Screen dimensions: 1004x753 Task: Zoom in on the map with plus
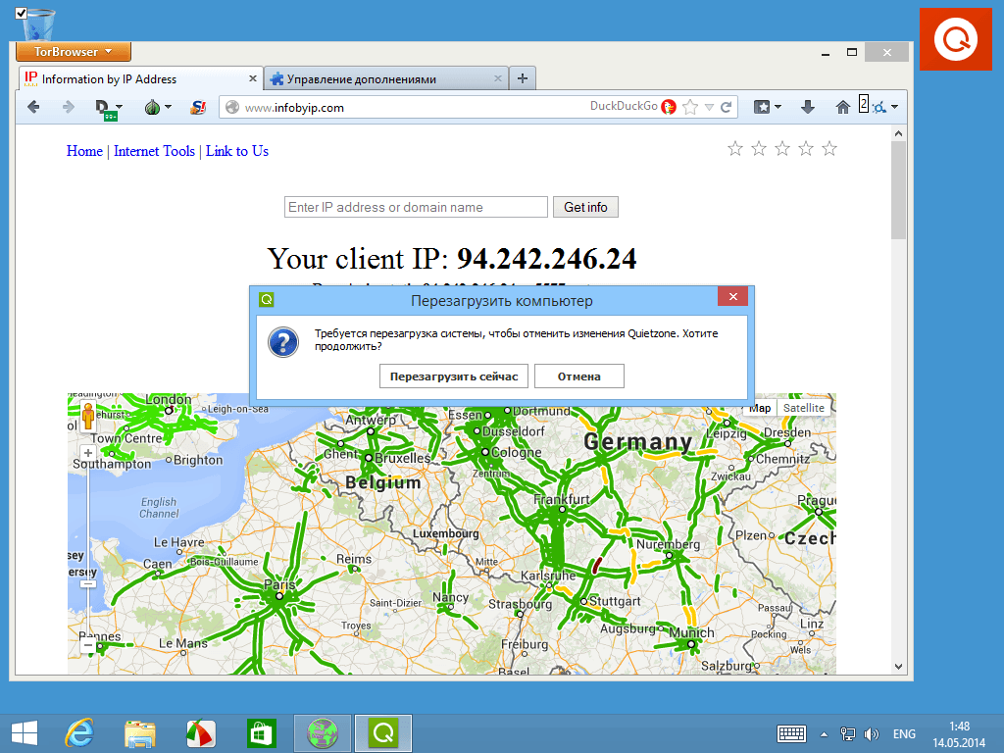87,453
